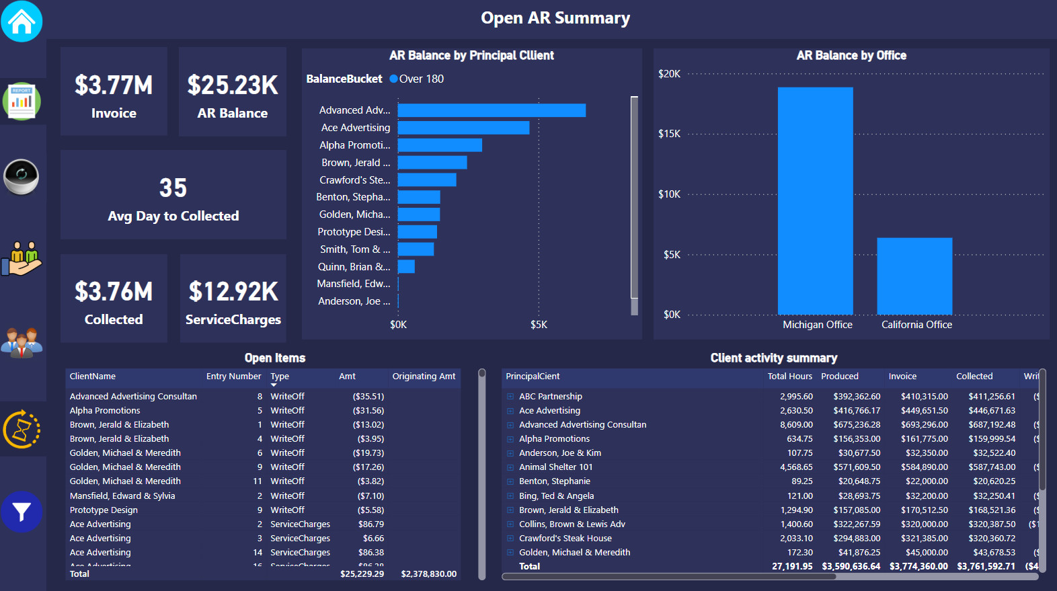Click the $86.79 ServiceCharges amount
This screenshot has height=591, width=1057.
pos(371,524)
